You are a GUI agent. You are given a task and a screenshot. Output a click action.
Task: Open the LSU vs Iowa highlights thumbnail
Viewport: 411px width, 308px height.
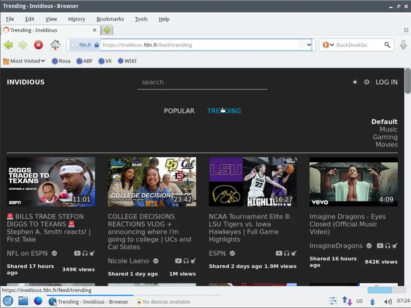point(253,182)
